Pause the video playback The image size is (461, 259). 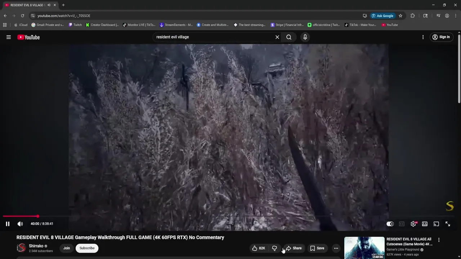[x=8, y=224]
